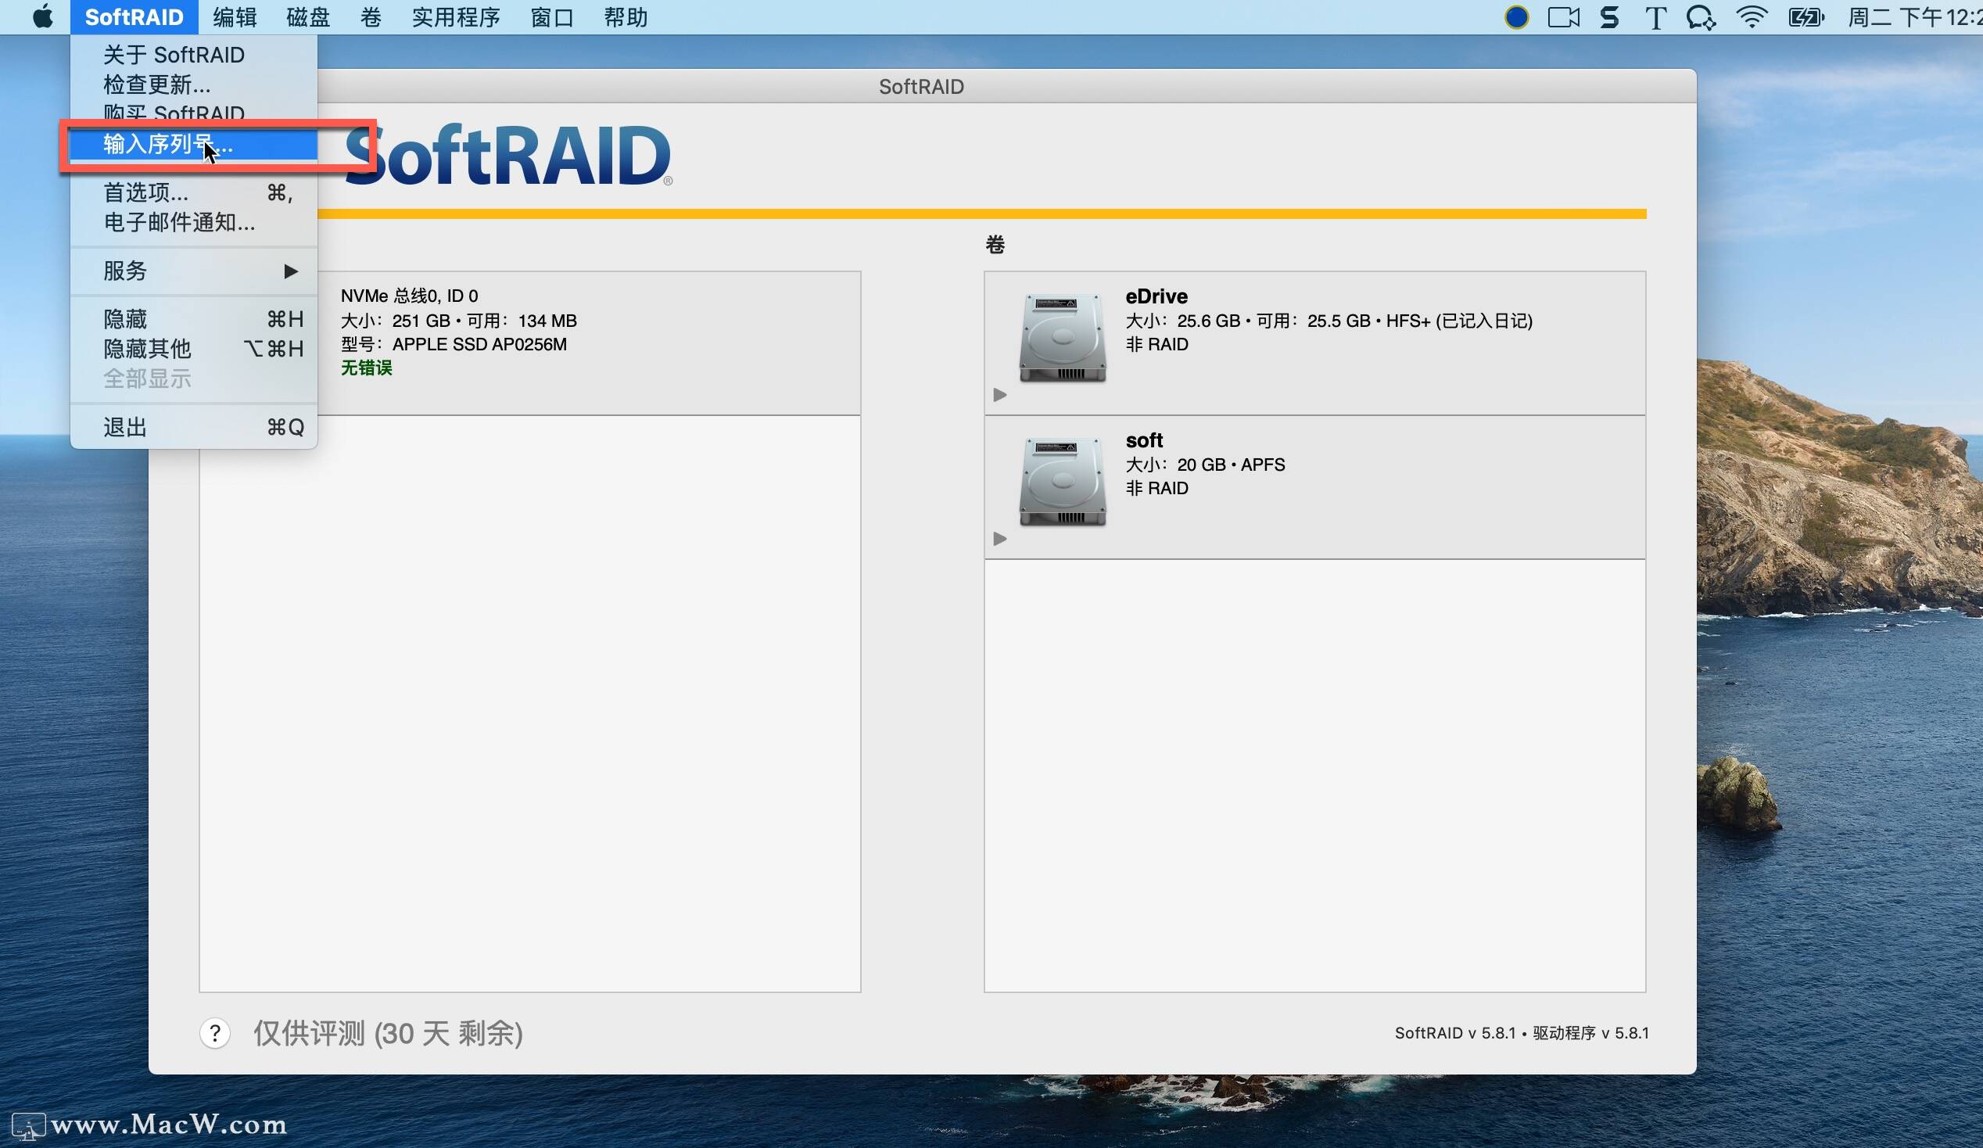Click 型号: APPLE SSD AP0256M text
This screenshot has height=1148, width=1983.
click(x=454, y=345)
